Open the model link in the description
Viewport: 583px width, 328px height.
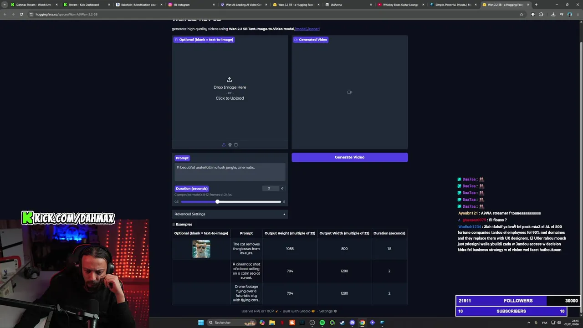pos(301,29)
